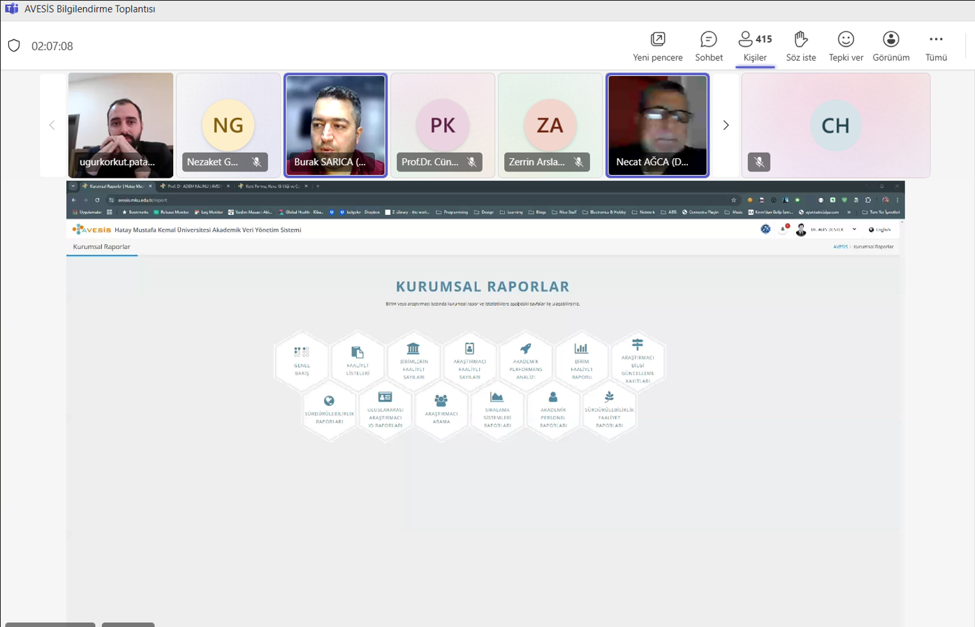Click muted mic on Nezaket G. tile
This screenshot has width=975, height=627.
pos(257,162)
